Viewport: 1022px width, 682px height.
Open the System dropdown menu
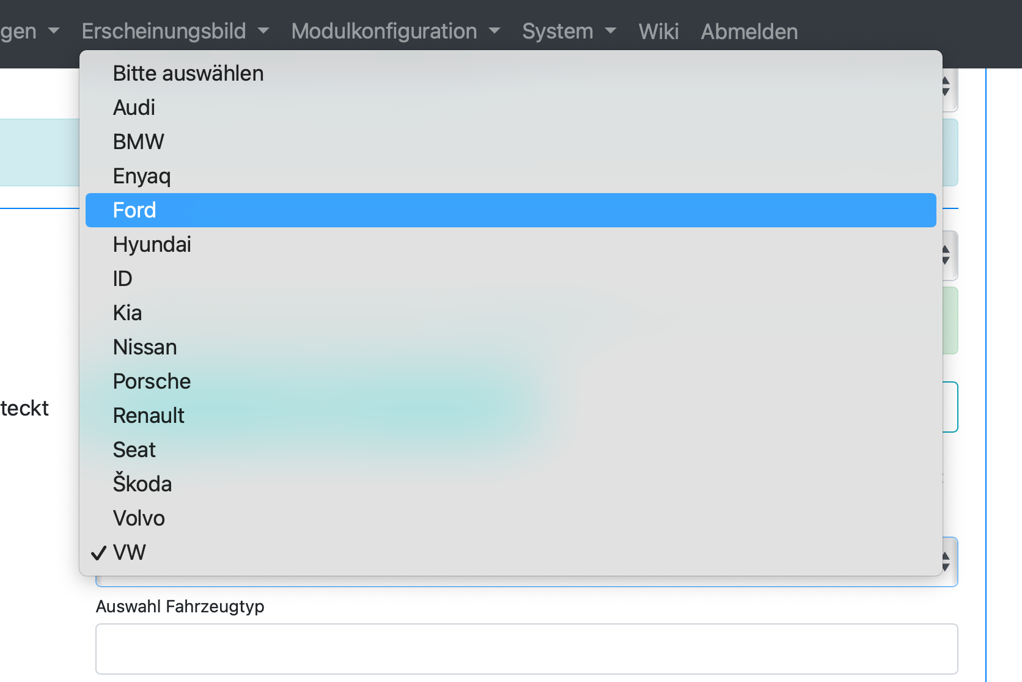[568, 31]
